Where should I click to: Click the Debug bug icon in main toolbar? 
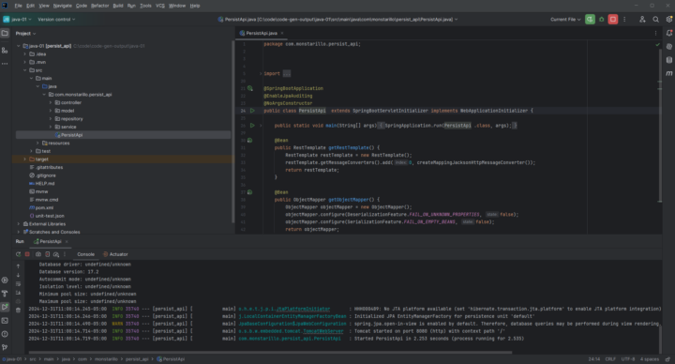[601, 20]
